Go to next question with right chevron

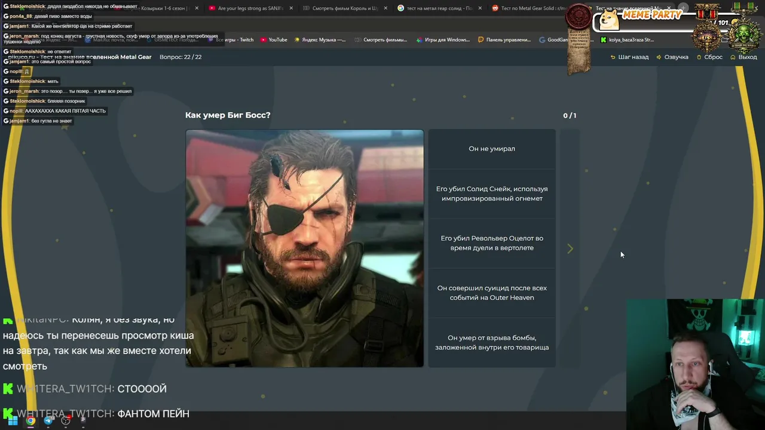570,248
